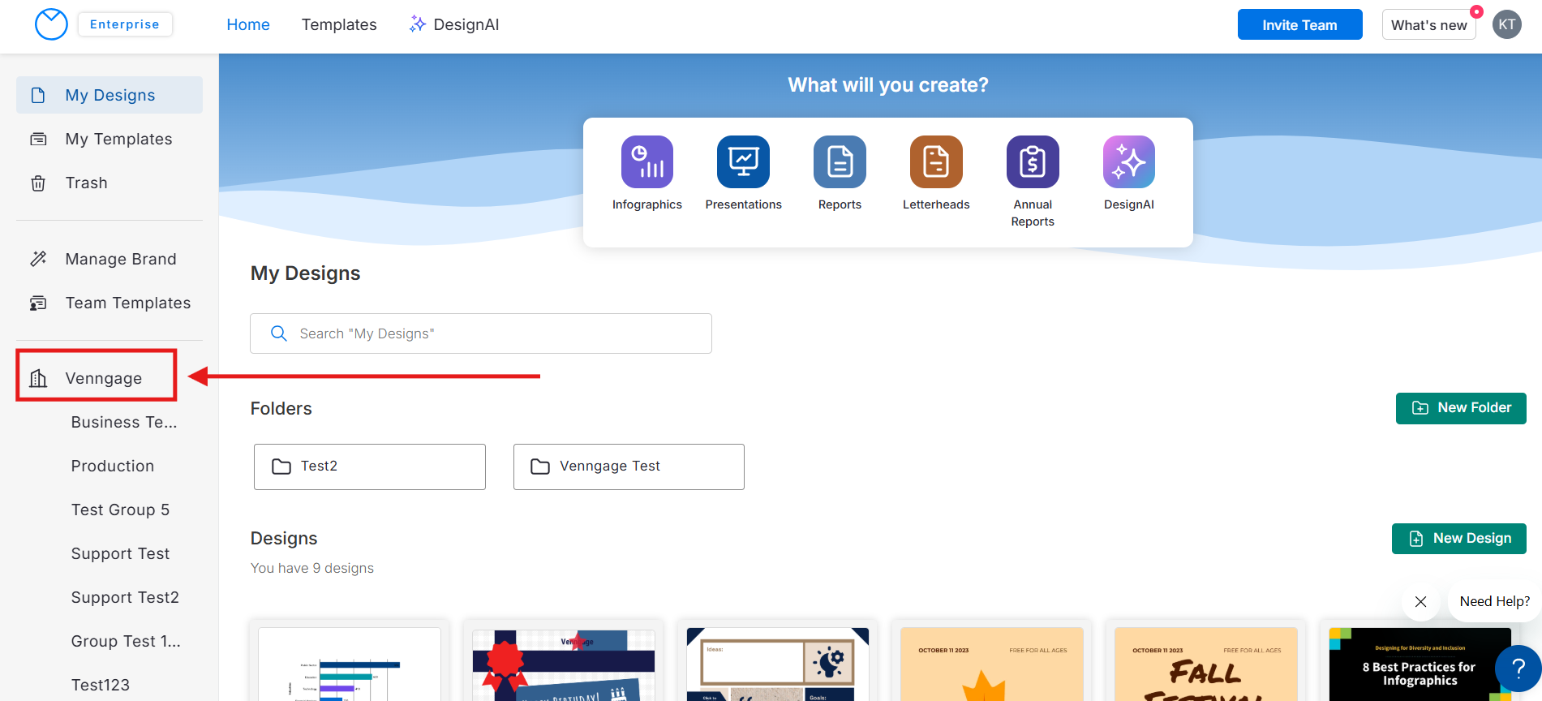The width and height of the screenshot is (1542, 701).
Task: Click the Venngage logo clock icon
Action: [x=51, y=24]
